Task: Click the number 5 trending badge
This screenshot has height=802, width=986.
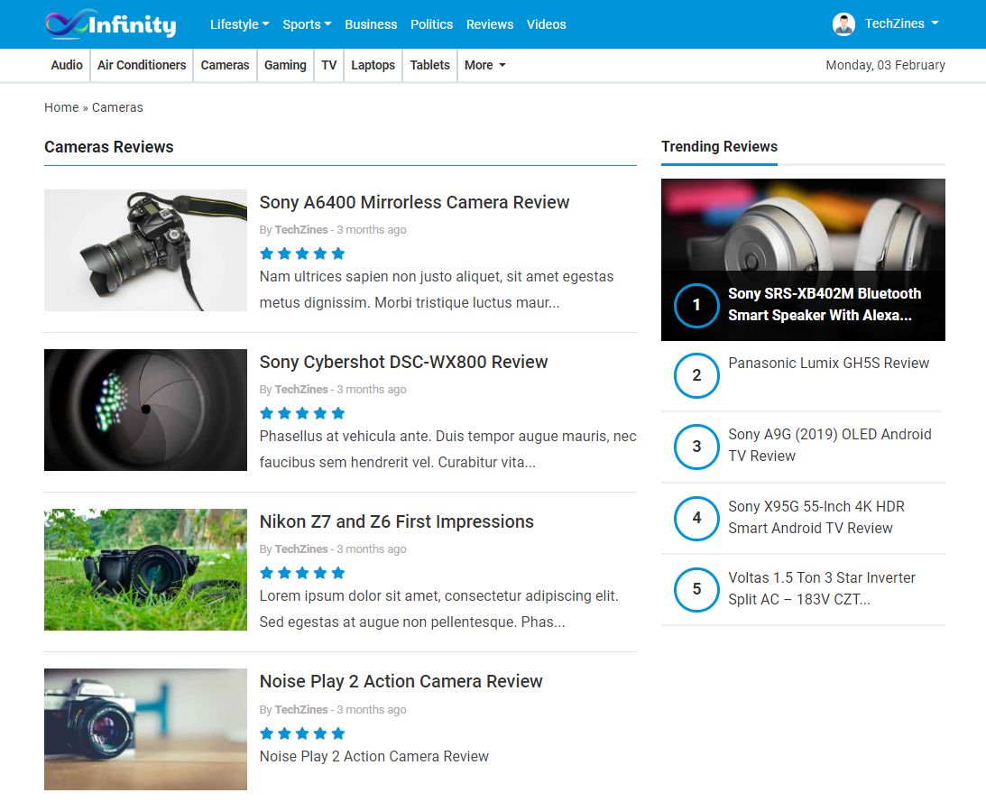Action: [x=696, y=589]
